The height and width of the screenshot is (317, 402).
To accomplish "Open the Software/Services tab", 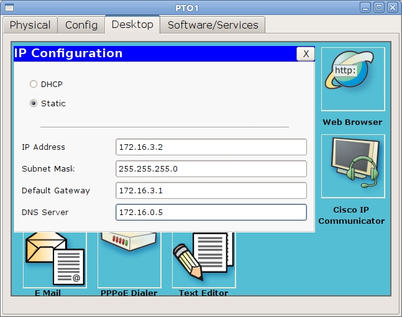I will click(212, 25).
